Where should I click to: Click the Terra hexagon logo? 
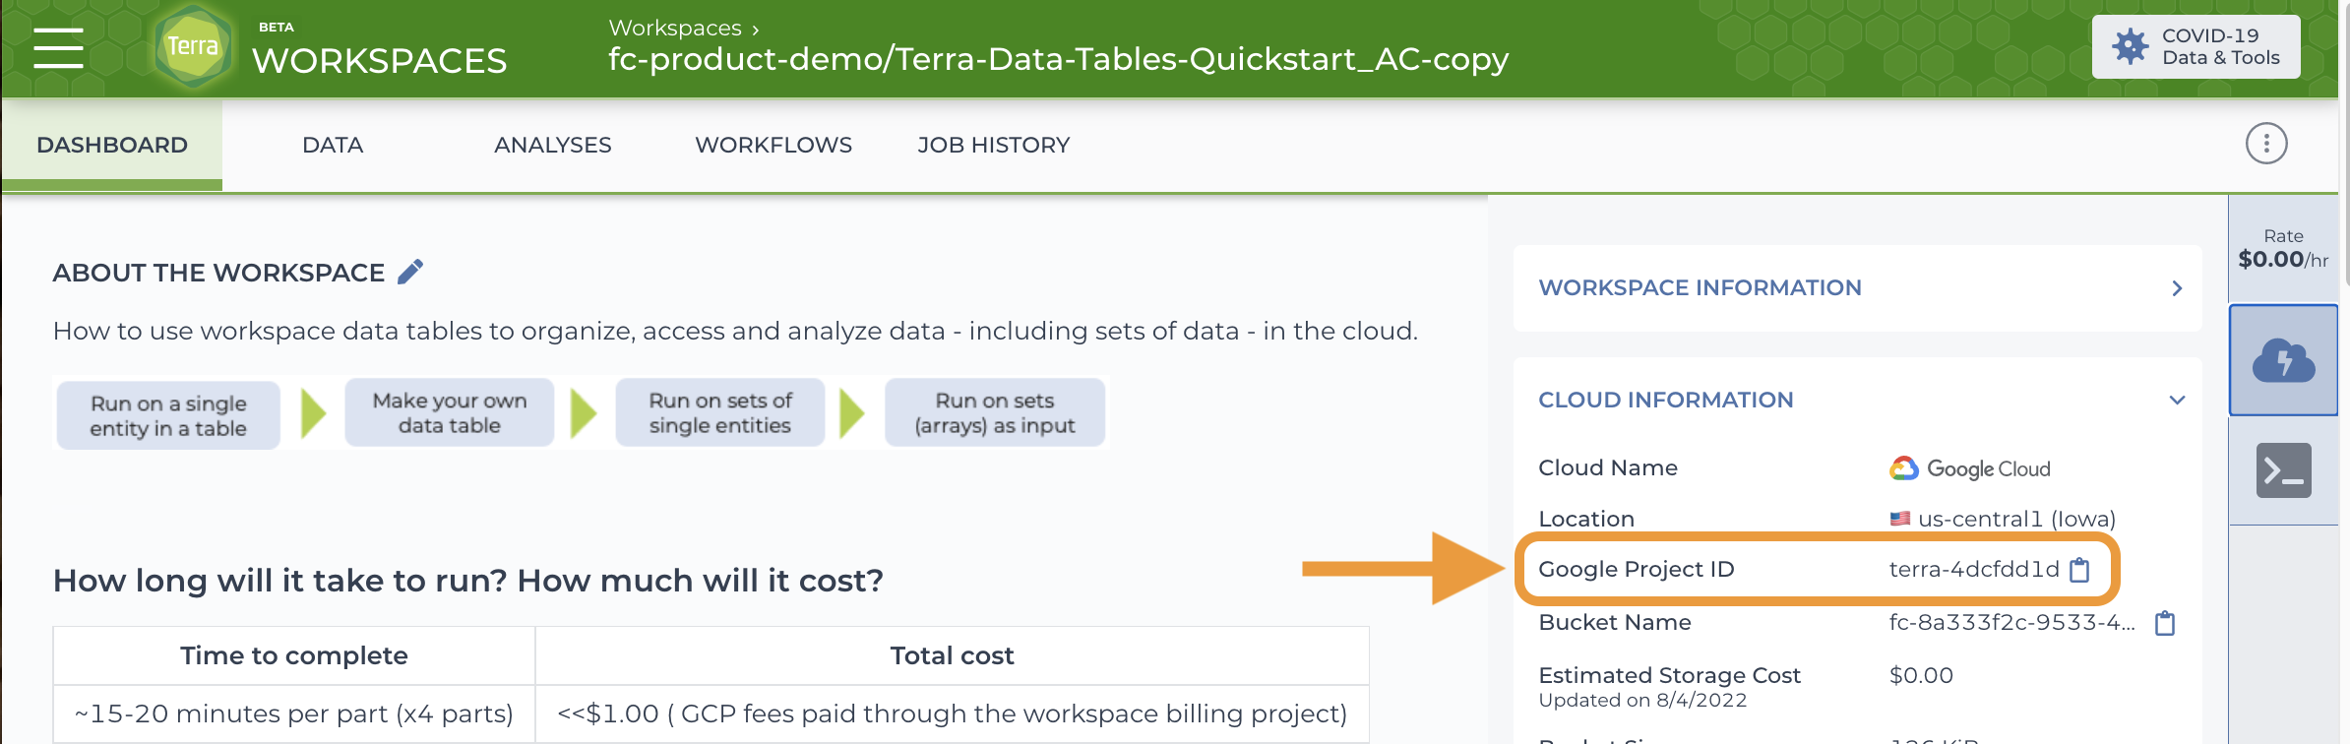(x=193, y=46)
